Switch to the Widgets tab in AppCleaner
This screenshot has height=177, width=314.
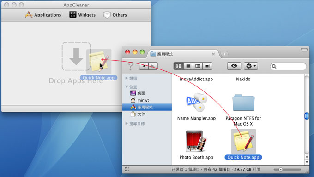pos(82,15)
